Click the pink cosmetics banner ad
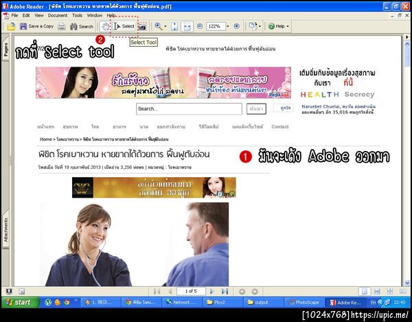 [x=163, y=82]
